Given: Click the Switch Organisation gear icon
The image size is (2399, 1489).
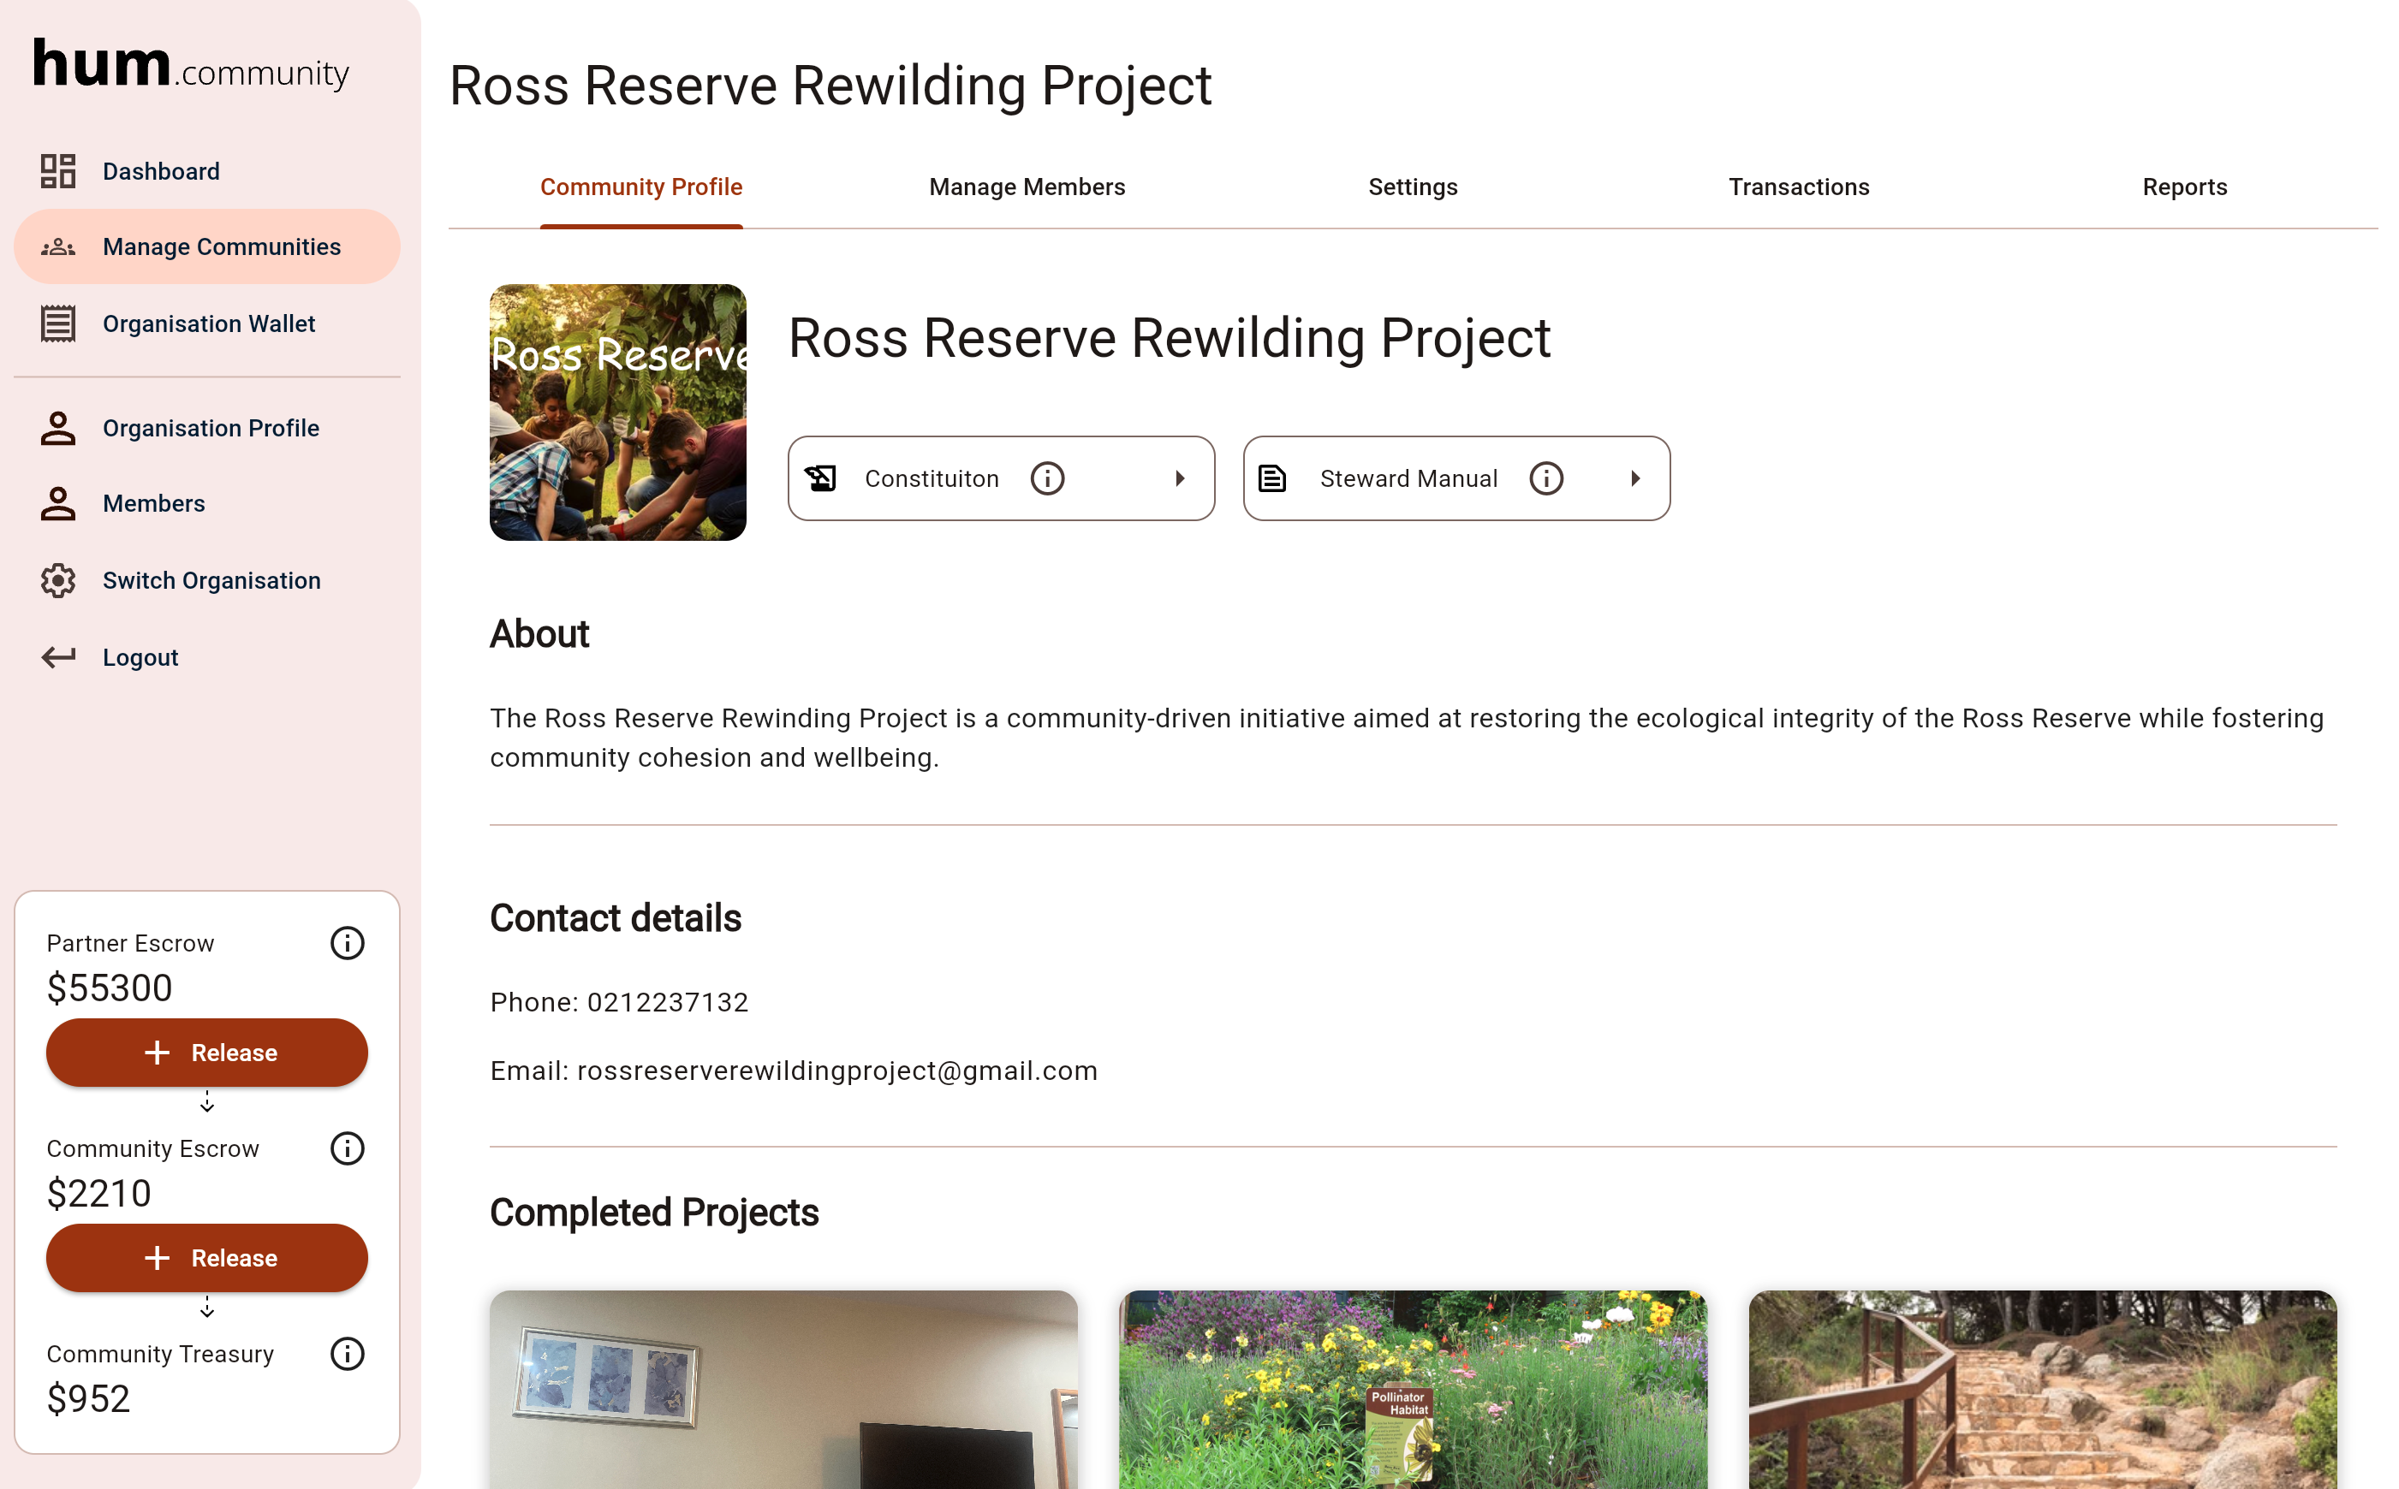Looking at the screenshot, I should pos(58,581).
